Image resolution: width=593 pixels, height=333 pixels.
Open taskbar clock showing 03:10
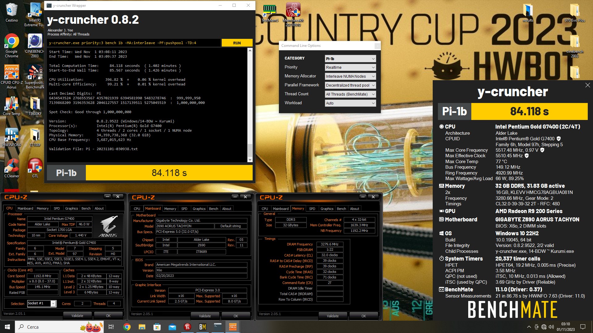566,327
